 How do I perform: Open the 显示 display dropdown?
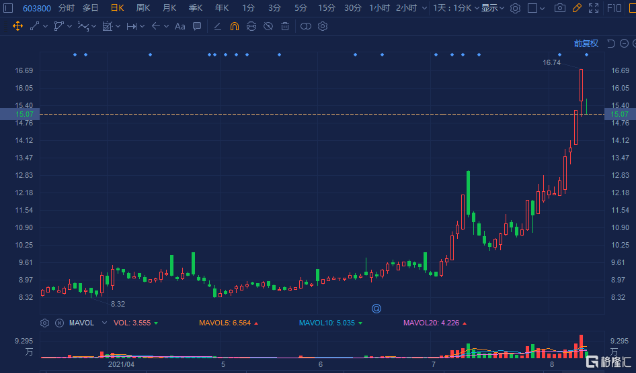(x=493, y=8)
